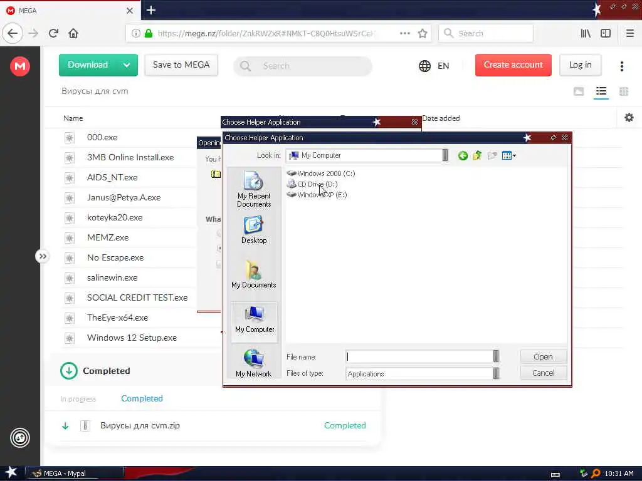The height and width of the screenshot is (481, 642).
Task: Switch to the In progress transfers tab
Action: [78, 399]
